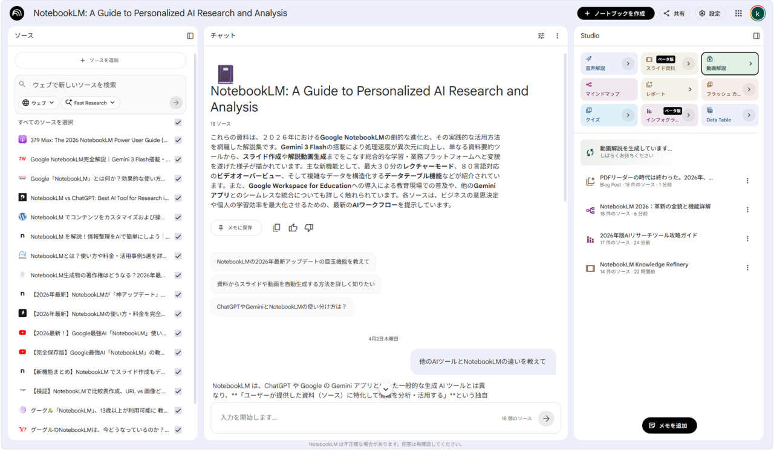Click the ソースを追加 button
Viewport: 774px width, 450px height.
tap(100, 60)
